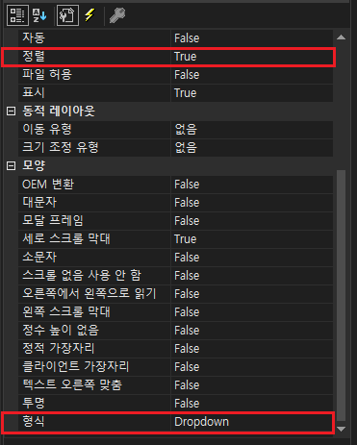
Task: Select the 투명 property
Action: pyautogui.click(x=34, y=404)
